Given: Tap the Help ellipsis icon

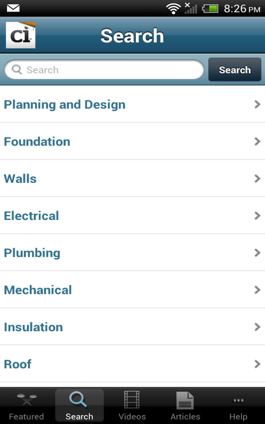Looking at the screenshot, I should (x=238, y=400).
